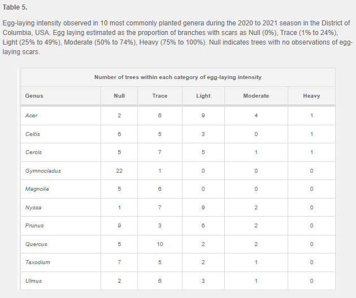This screenshot has height=298, width=356.
Task: Click the Magnolia genus cell
Action: point(37,189)
